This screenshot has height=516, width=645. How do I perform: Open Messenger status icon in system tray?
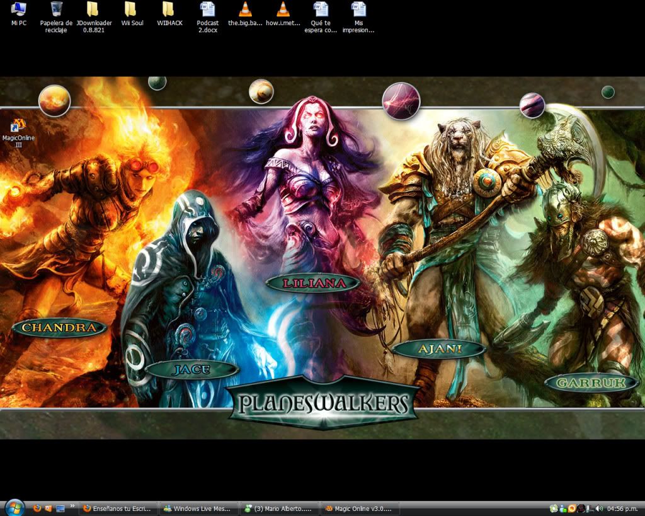pyautogui.click(x=563, y=508)
